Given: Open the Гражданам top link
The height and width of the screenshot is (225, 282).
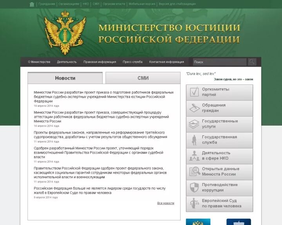Looking at the screenshot, I should (x=47, y=4).
